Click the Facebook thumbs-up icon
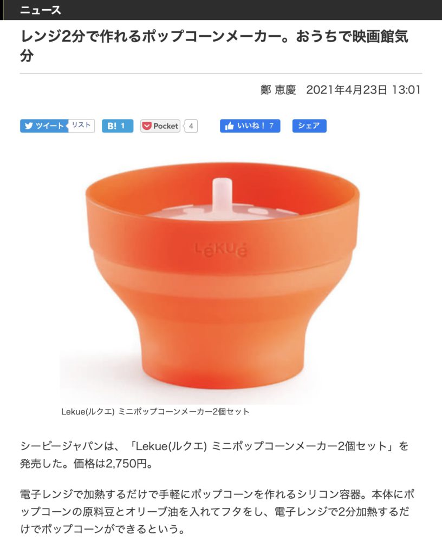442x554 pixels. [229, 126]
